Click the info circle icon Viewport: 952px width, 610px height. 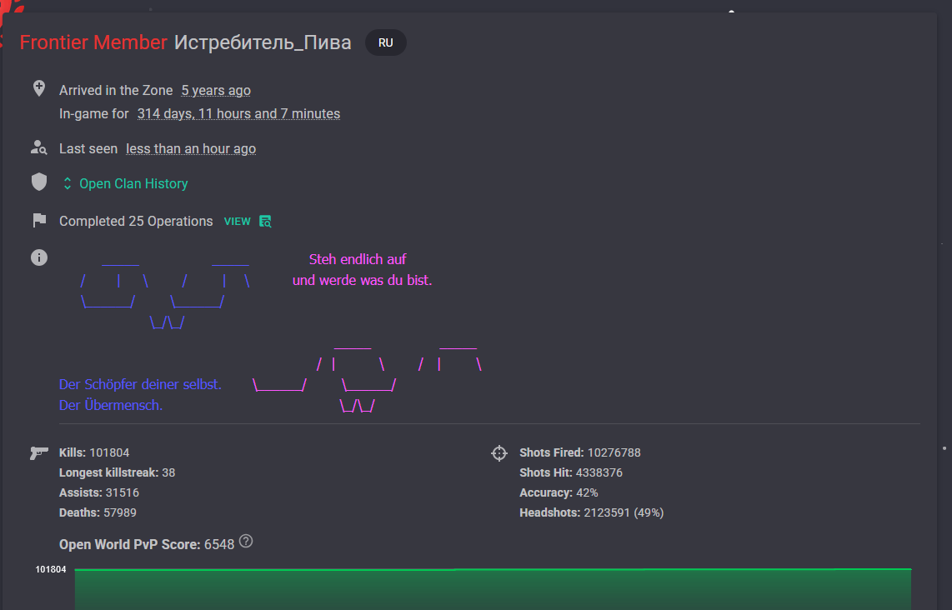pyautogui.click(x=38, y=257)
